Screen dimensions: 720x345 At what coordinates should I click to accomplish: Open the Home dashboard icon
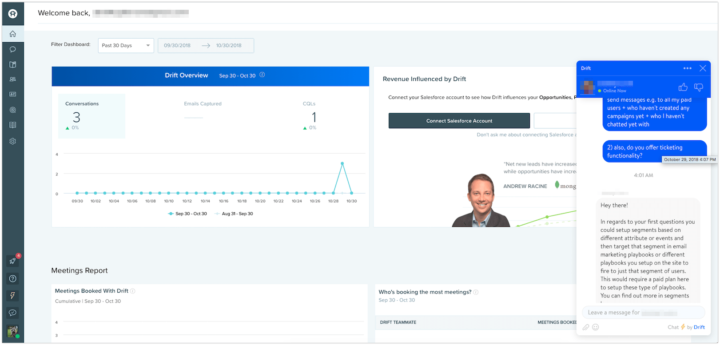pos(13,34)
